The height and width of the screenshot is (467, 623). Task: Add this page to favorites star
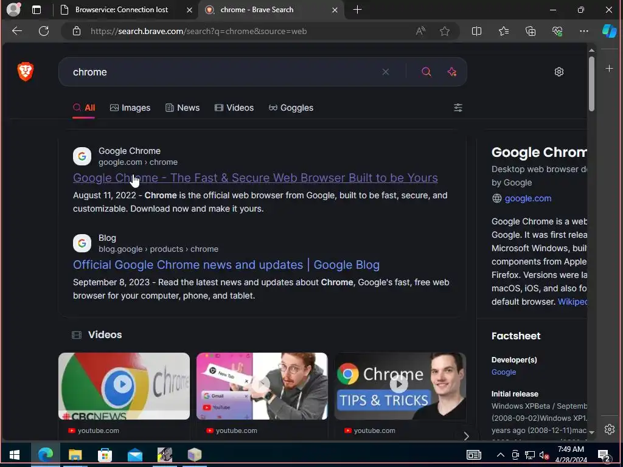click(445, 31)
